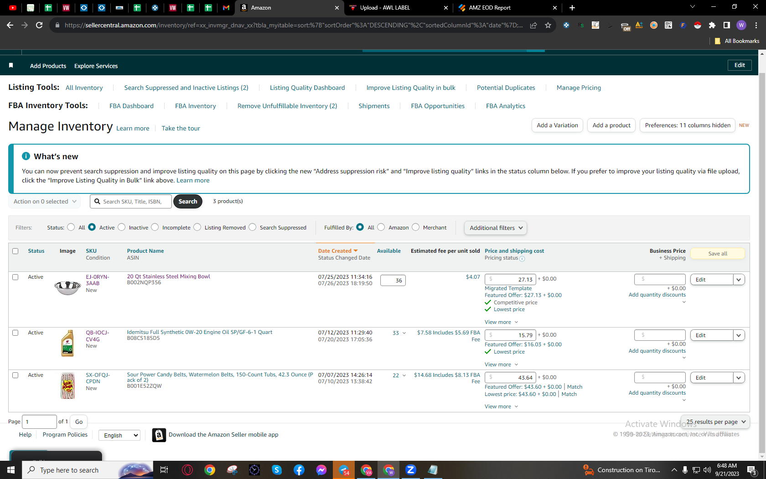Open the Sour Power Candy Belts product thumbnail
Screen dimensions: 766x479
click(x=67, y=385)
